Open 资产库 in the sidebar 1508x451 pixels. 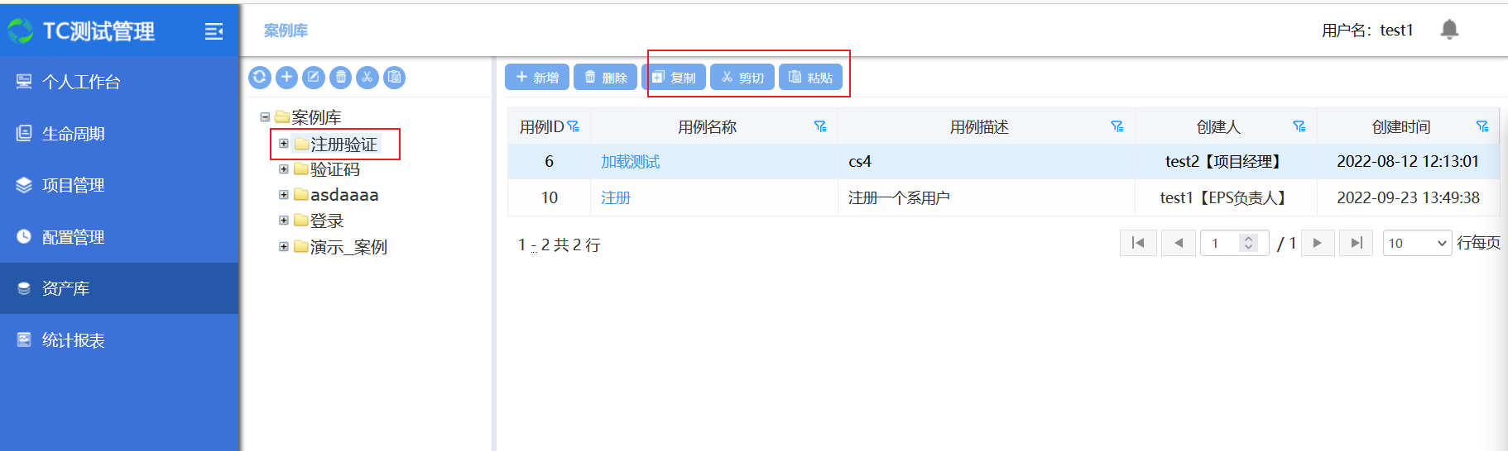119,288
